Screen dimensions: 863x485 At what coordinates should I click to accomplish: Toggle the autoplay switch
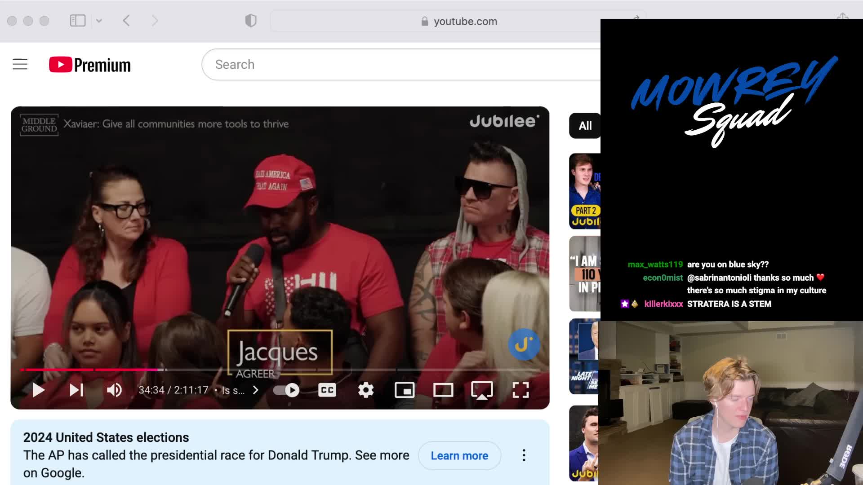click(287, 390)
